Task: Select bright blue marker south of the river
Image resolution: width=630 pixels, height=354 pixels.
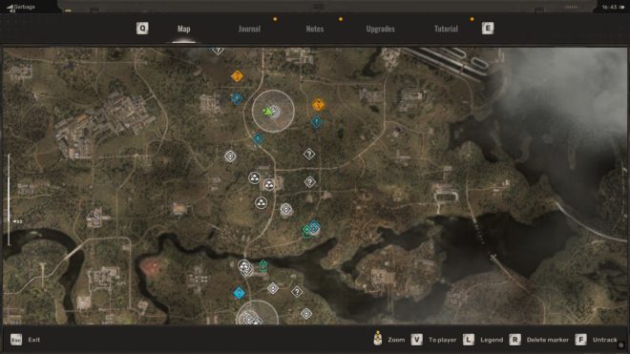Action: coord(239,293)
